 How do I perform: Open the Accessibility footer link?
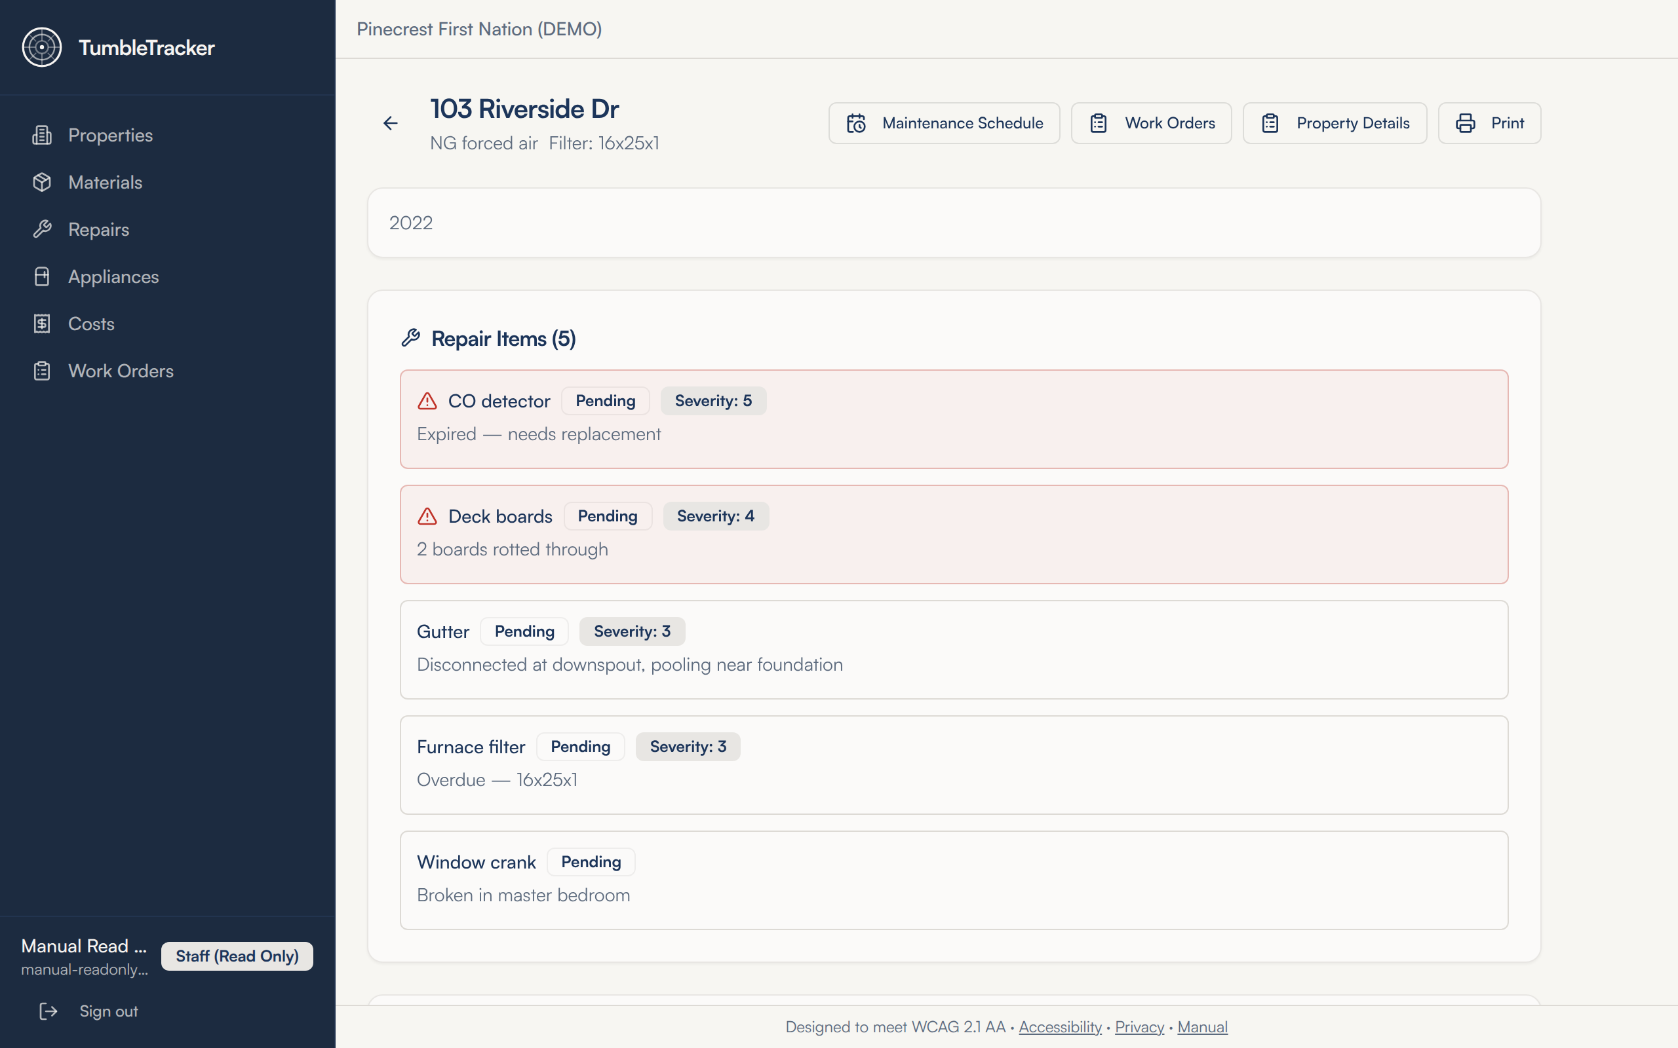1059,1026
